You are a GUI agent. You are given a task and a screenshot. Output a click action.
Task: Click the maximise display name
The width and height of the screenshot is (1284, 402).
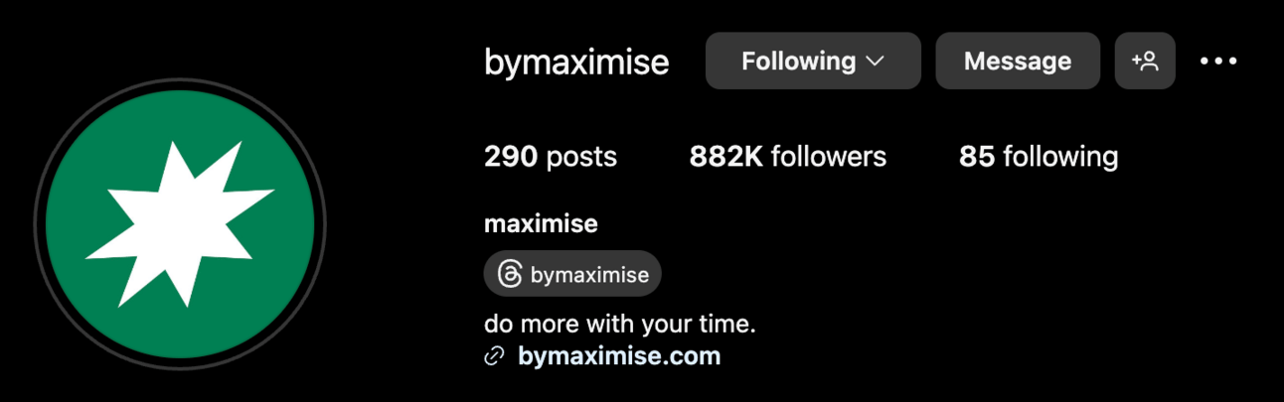(x=541, y=224)
